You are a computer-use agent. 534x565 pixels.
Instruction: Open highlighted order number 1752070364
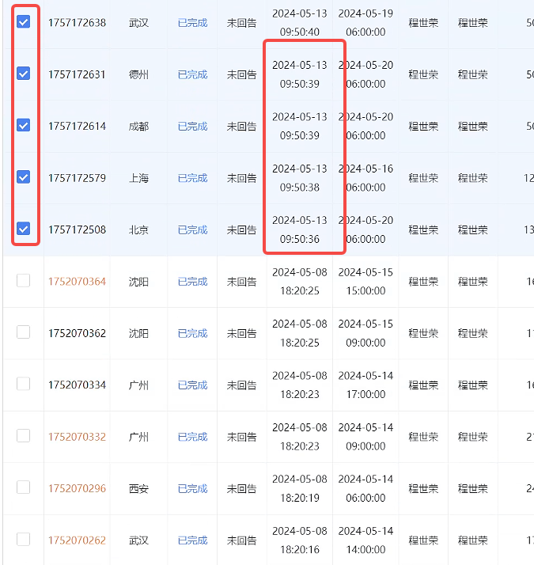click(x=77, y=282)
